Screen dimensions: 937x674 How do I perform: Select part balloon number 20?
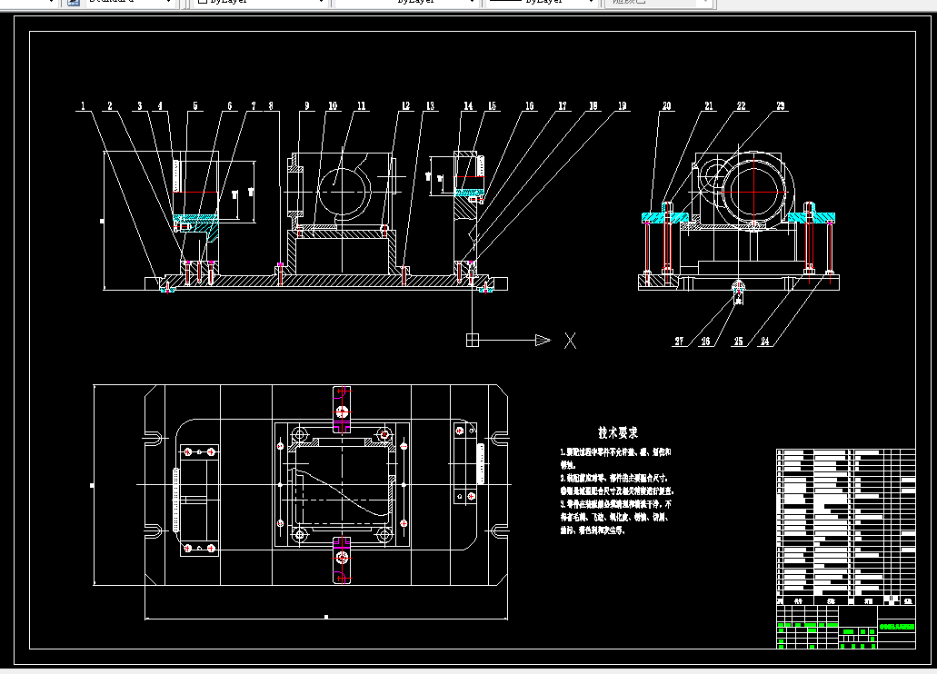(x=666, y=105)
